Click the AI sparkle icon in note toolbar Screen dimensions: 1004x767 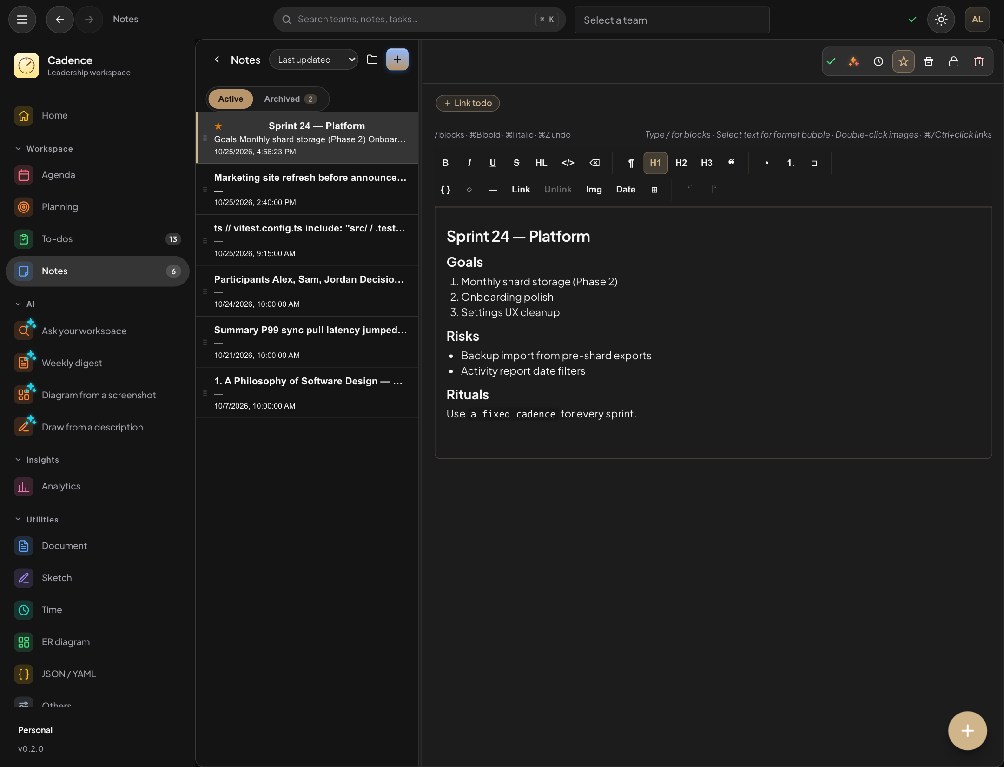point(853,61)
